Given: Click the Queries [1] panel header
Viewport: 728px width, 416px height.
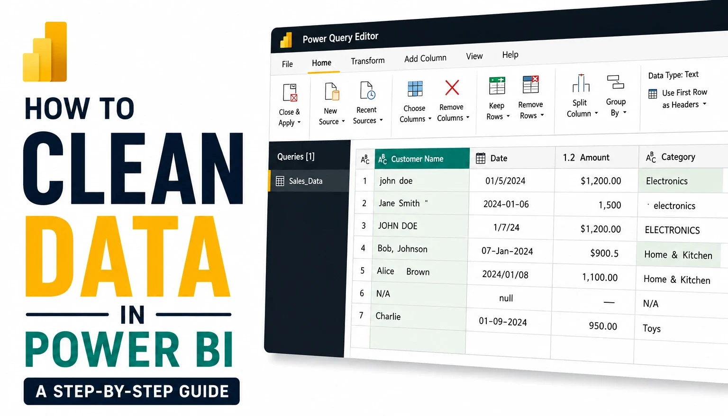Looking at the screenshot, I should 296,157.
